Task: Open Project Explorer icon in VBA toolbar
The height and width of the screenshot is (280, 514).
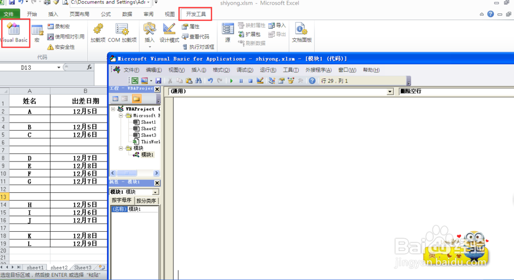Action: 272,81
